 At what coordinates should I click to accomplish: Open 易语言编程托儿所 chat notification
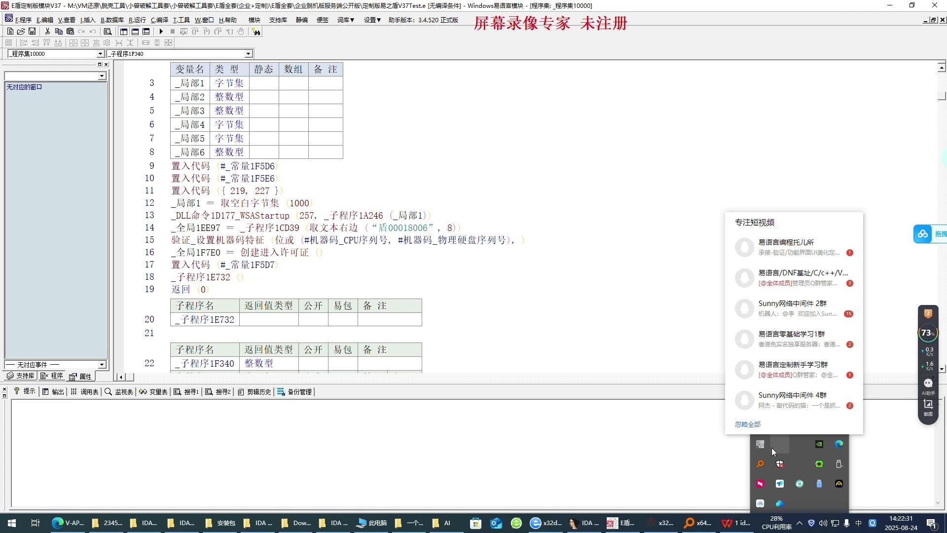point(794,247)
